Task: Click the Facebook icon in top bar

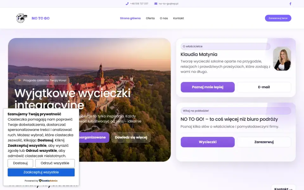Action: [290, 4]
